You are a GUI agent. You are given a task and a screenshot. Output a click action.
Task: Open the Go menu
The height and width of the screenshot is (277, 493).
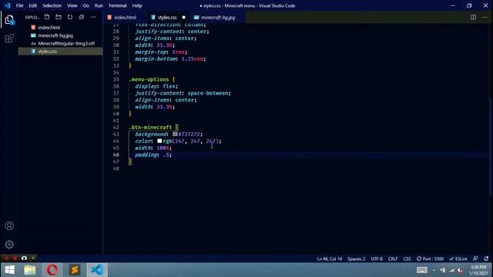point(86,5)
